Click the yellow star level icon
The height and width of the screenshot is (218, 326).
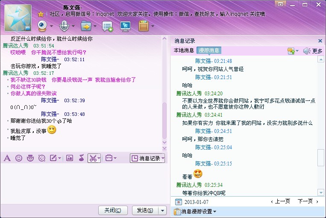point(41,14)
